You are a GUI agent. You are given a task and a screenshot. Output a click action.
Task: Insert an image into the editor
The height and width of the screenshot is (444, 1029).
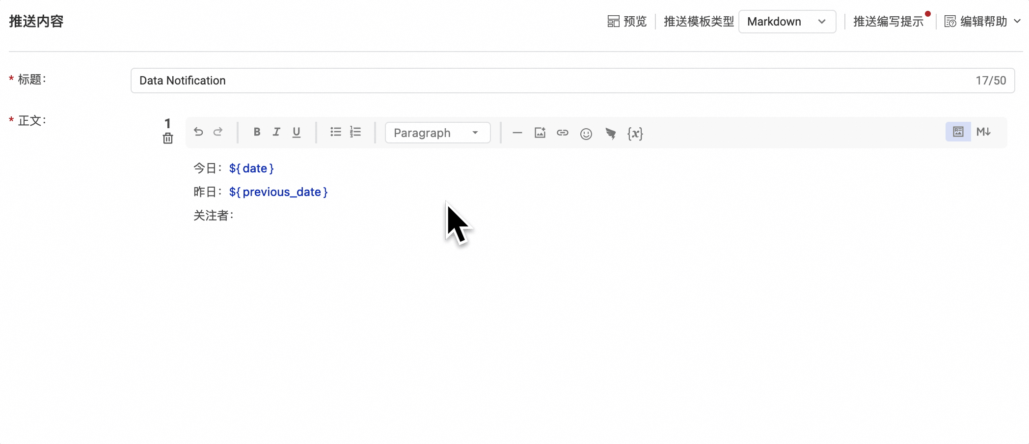pyautogui.click(x=540, y=133)
